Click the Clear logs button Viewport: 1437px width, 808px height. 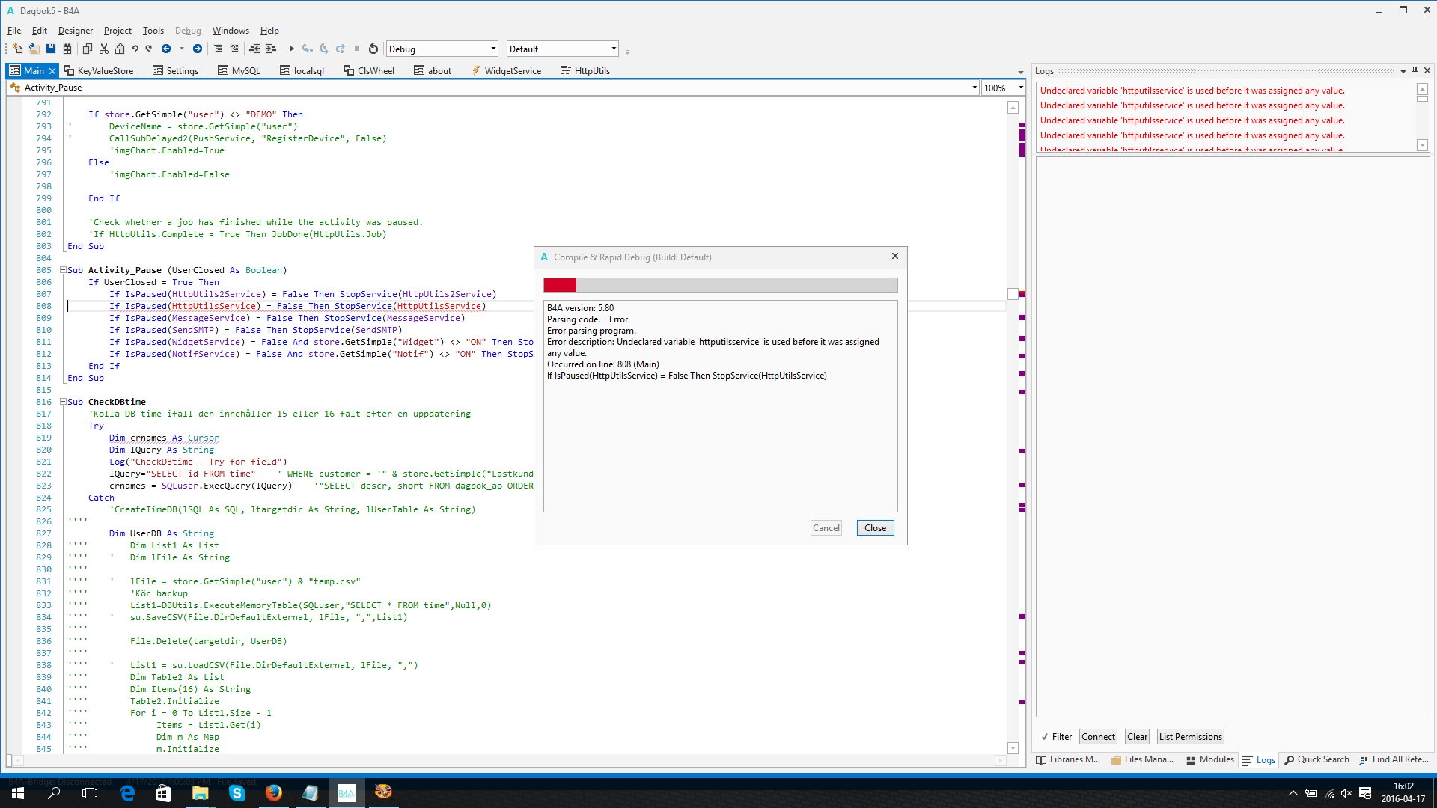[x=1137, y=737]
